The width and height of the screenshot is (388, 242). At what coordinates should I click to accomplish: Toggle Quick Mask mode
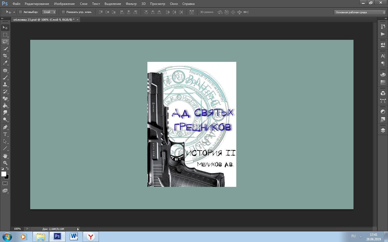coord(5,183)
